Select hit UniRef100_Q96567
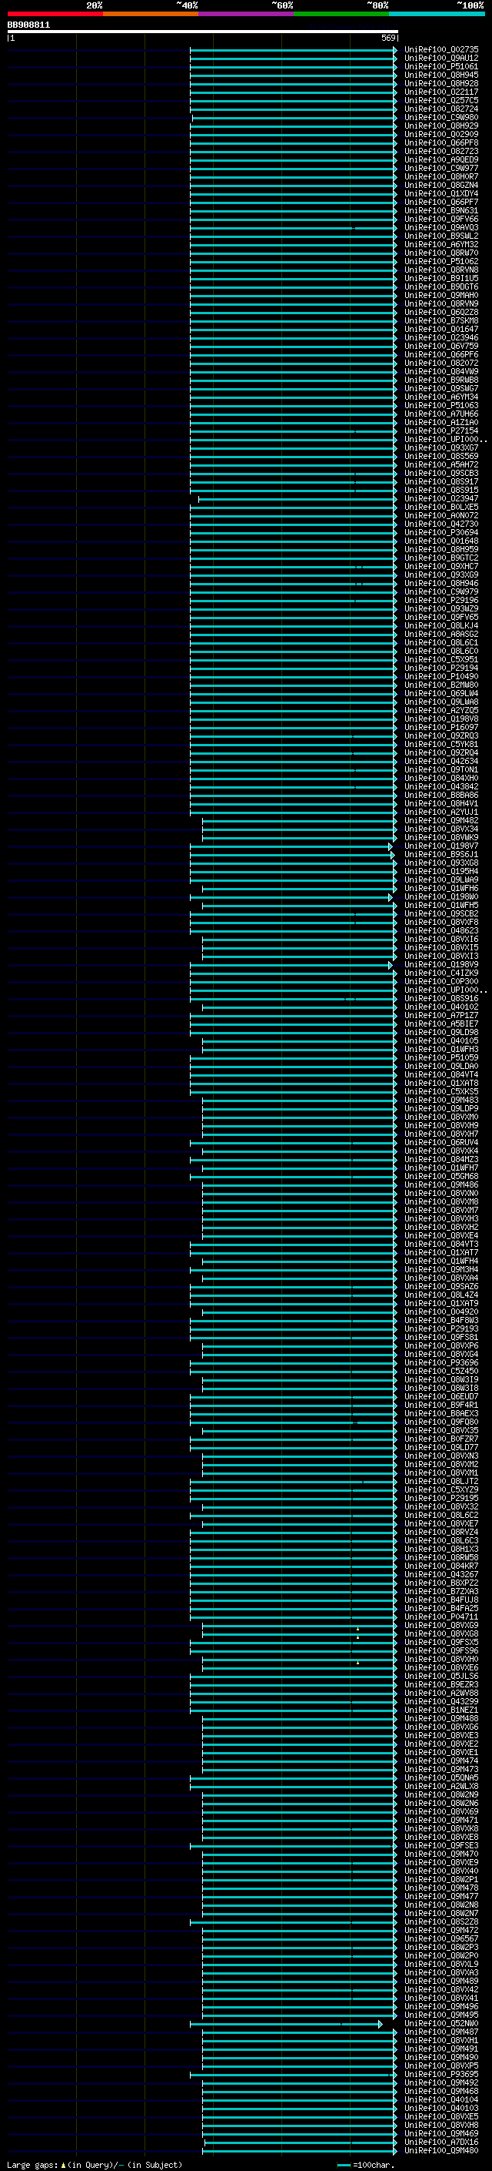This screenshot has width=492, height=2171. tap(441, 1939)
